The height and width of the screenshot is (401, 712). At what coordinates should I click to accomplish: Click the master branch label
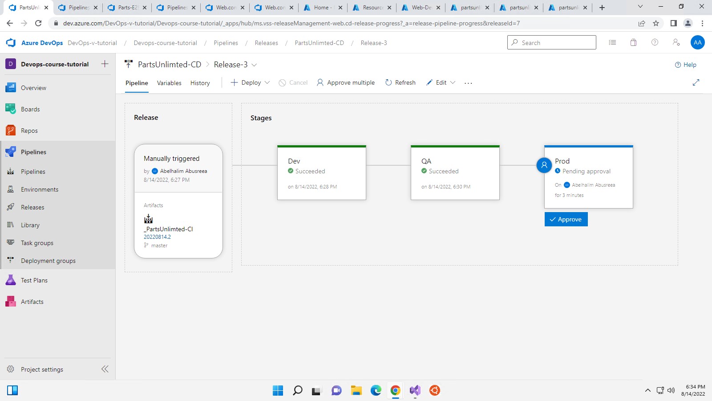coord(159,246)
